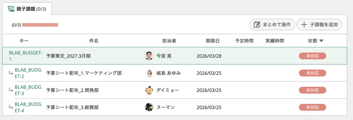
Task: Select the 親子課題 (0/3) tab
Action: [27, 9]
